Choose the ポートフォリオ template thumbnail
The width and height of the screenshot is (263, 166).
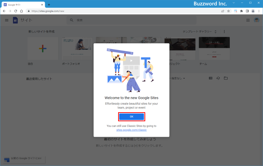click(77, 49)
